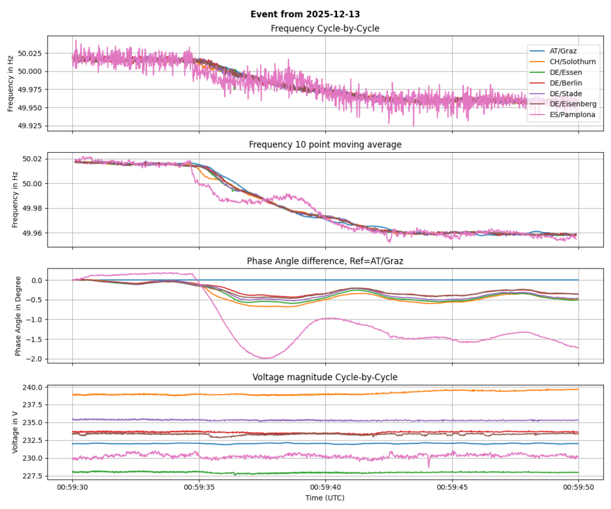Click the CH/Solothurn orange legend swatch
Image resolution: width=611 pixels, height=509 pixels.
pos(538,61)
